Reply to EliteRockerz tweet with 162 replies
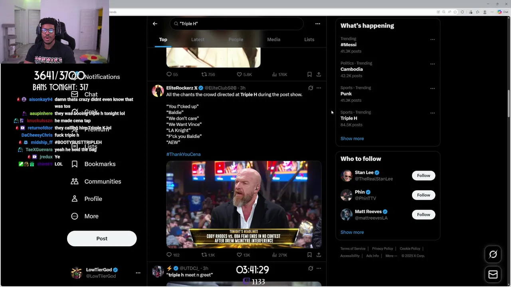Image resolution: width=511 pixels, height=287 pixels. click(173, 255)
